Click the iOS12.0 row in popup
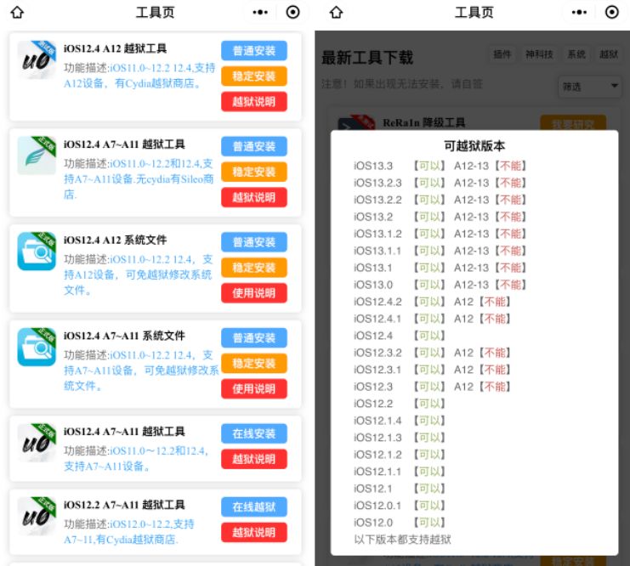 [x=400, y=522]
